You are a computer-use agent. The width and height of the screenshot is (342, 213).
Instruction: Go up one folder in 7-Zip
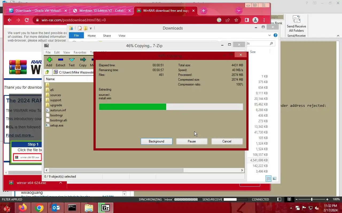coord(47,72)
